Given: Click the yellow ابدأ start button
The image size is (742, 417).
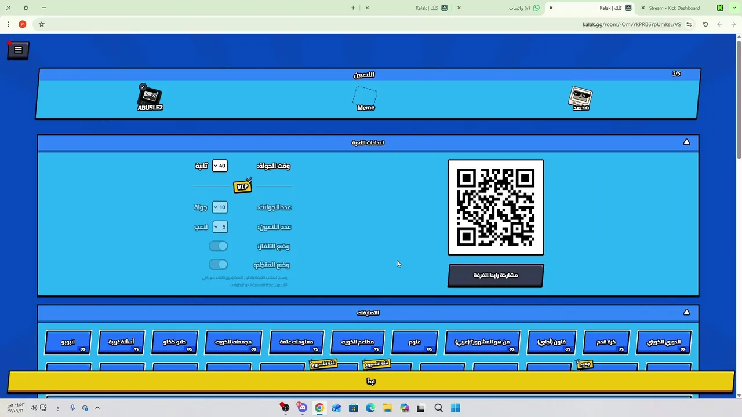Looking at the screenshot, I should pyautogui.click(x=371, y=381).
